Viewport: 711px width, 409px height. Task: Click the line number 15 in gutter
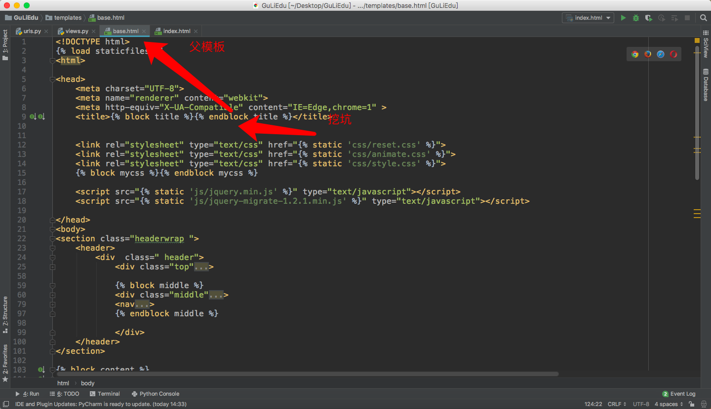pyautogui.click(x=22, y=173)
